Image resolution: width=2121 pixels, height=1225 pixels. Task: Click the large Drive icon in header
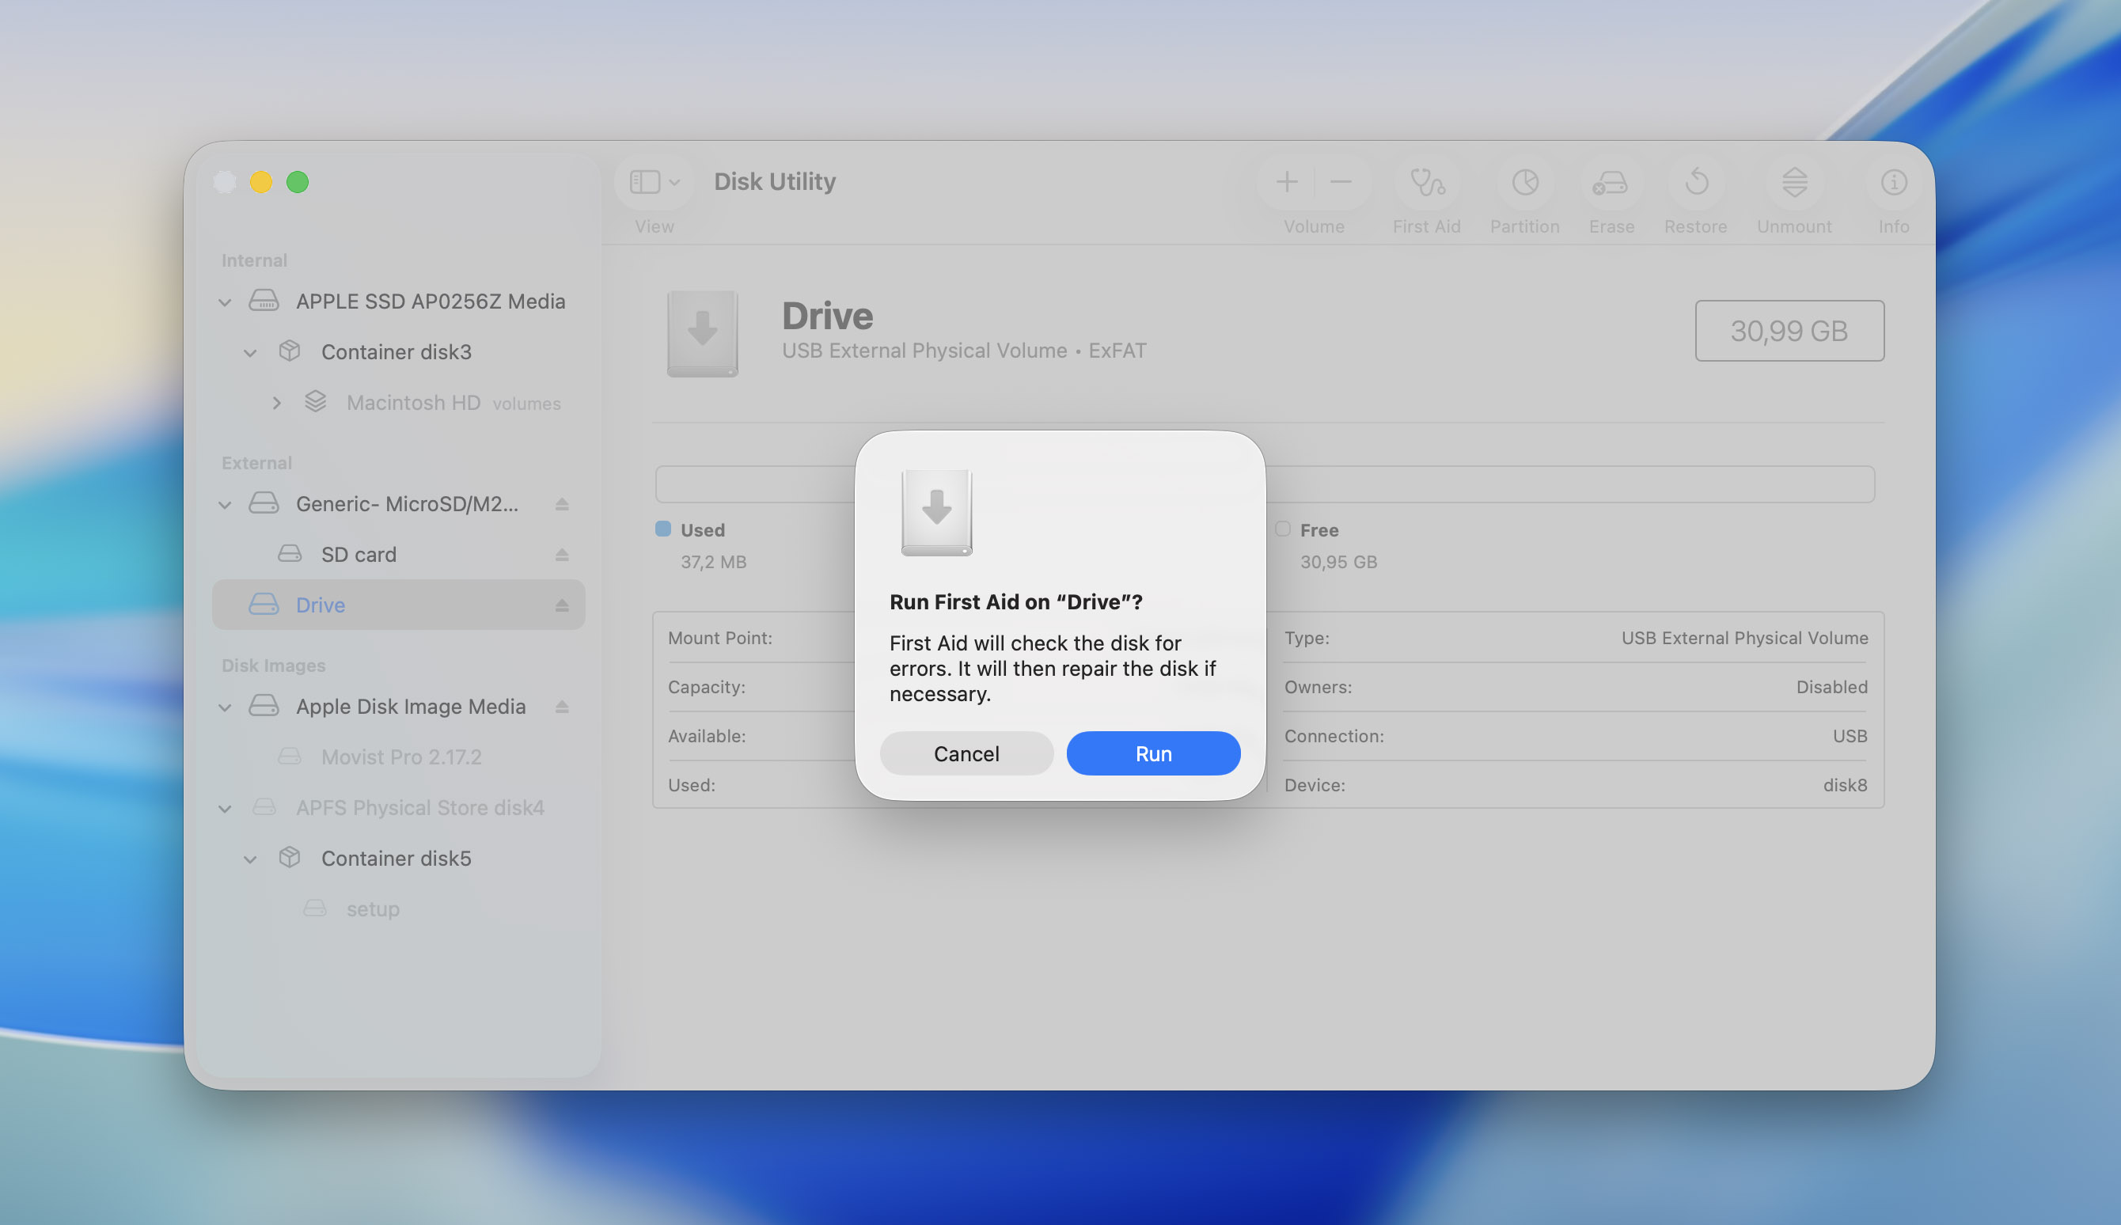click(703, 333)
